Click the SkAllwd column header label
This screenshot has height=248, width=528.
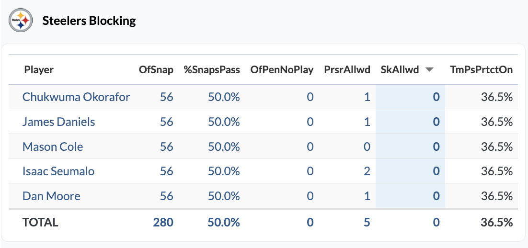click(x=400, y=70)
